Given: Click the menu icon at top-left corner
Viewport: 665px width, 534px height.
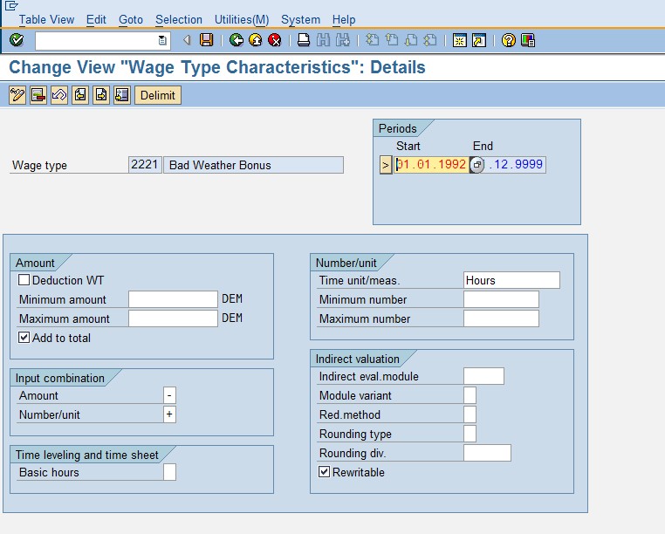Looking at the screenshot, I should pos(11,5).
